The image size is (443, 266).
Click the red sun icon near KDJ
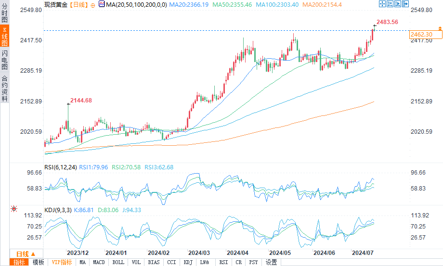coord(13,209)
